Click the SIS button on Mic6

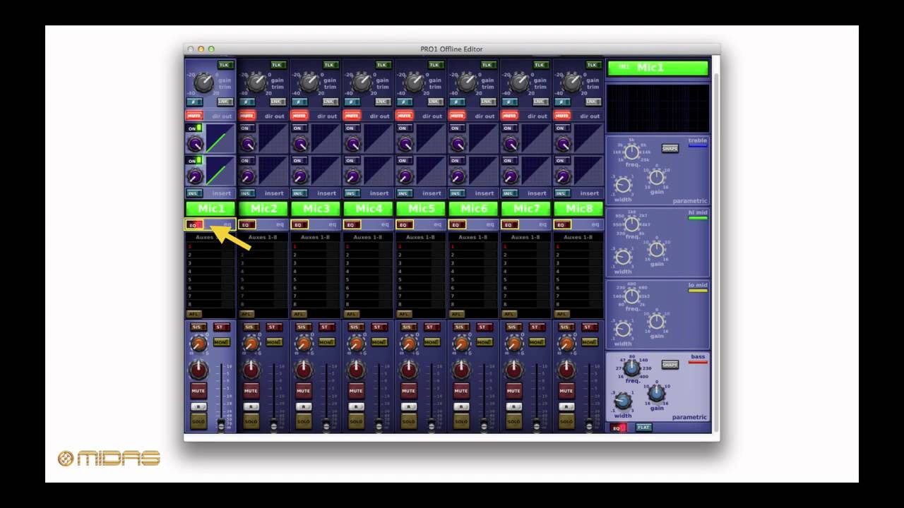[460, 327]
